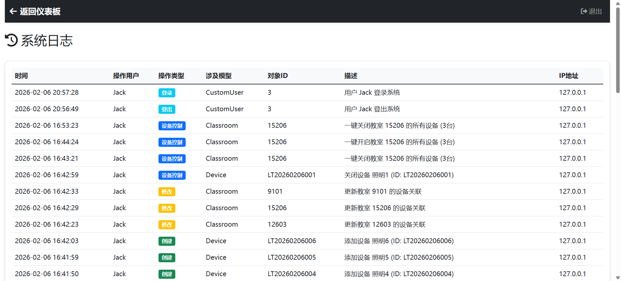Click the 操作类型 column header
Image resolution: width=621 pixels, height=281 pixels.
[171, 76]
